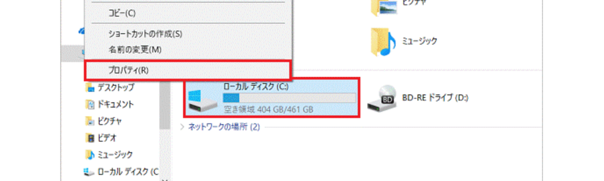This screenshot has height=181, width=604.
Task: Click the sidebar ミュージック note icon
Action: point(90,154)
